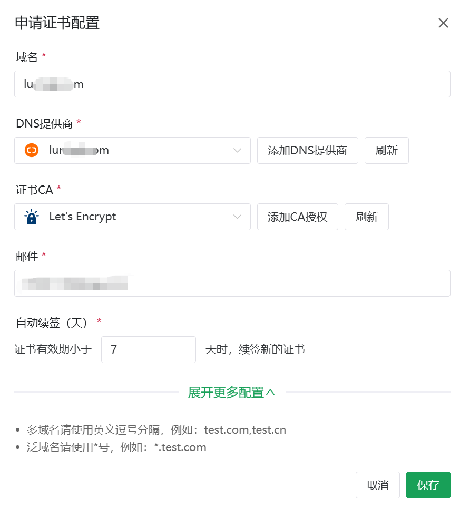460x509 pixels.
Task: Click the 添加CA授权 button
Action: pyautogui.click(x=297, y=217)
